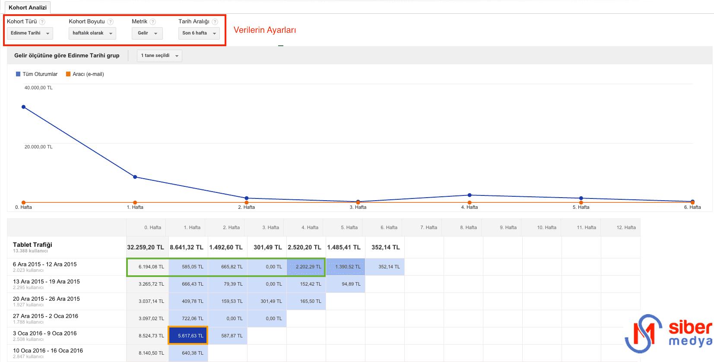Screen dimensions: 714x362
Task: Click the help icon beside Kohort Boyutu
Action: pos(111,22)
